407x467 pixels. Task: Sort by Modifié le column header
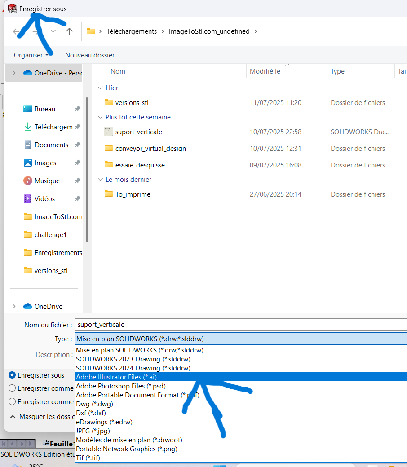pos(265,71)
